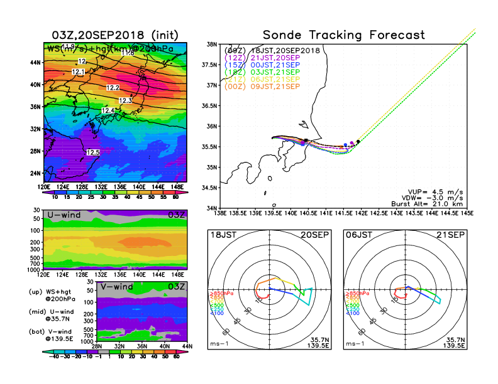498x384 pixels.
Task: Select the purple (12Z) 21JST,20SEP legend entry
Action: point(262,58)
